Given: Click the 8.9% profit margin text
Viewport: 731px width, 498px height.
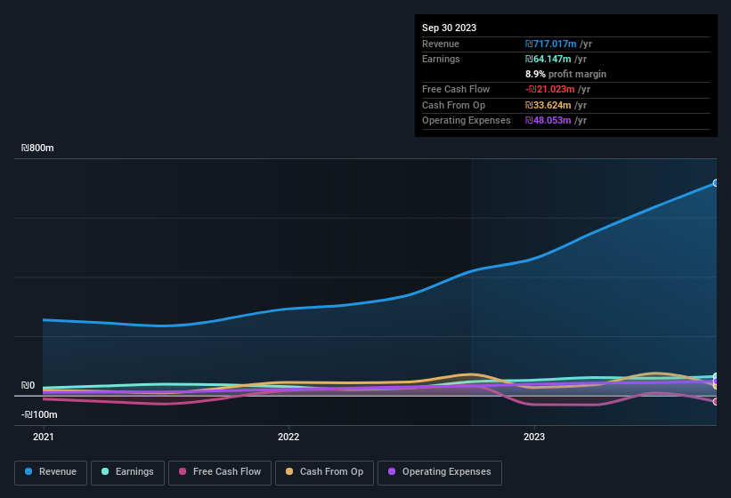Looking at the screenshot, I should 565,74.
